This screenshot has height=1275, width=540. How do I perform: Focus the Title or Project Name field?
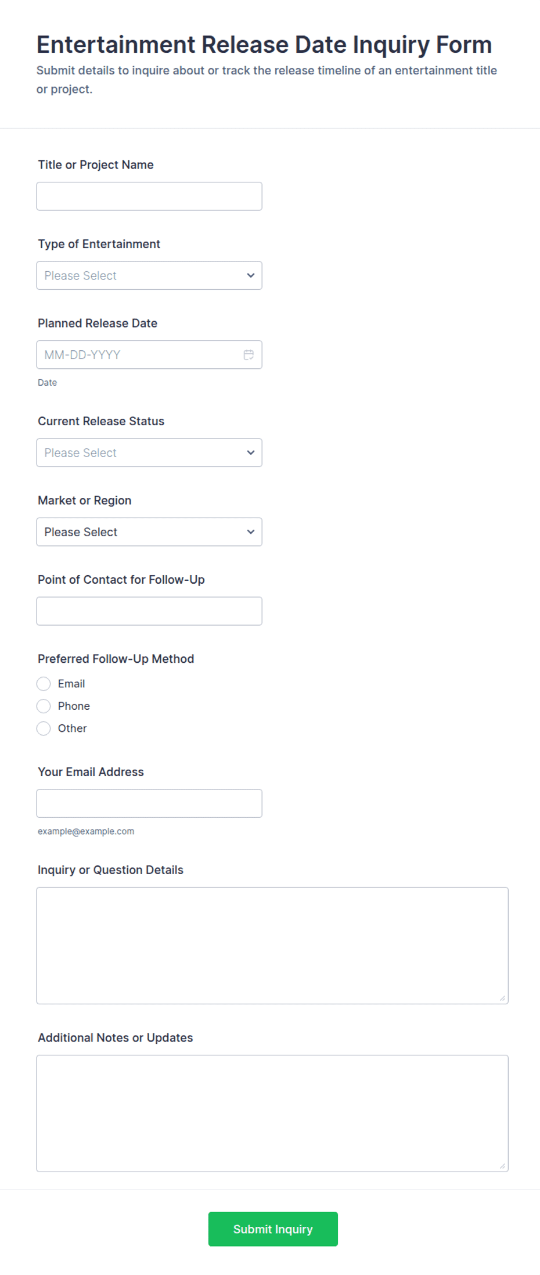(149, 196)
